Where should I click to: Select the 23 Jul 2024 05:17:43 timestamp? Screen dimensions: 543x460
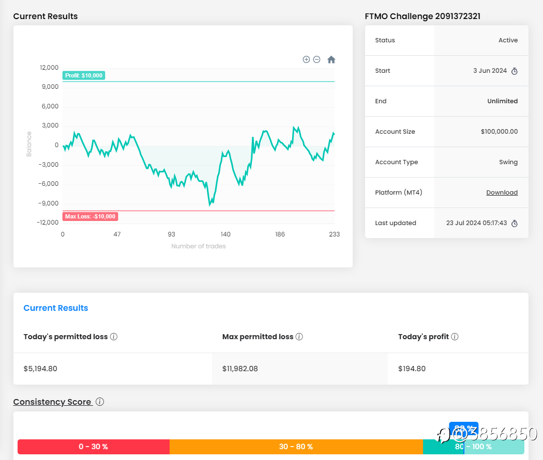tap(476, 223)
